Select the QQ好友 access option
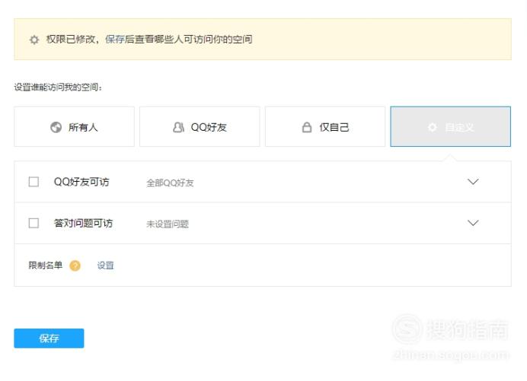Viewport: 527px width, 381px height. tap(200, 126)
